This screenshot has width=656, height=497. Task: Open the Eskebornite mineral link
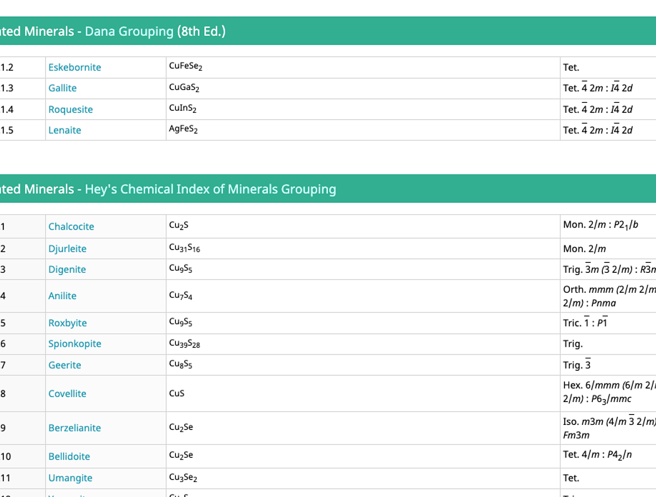pos(75,67)
